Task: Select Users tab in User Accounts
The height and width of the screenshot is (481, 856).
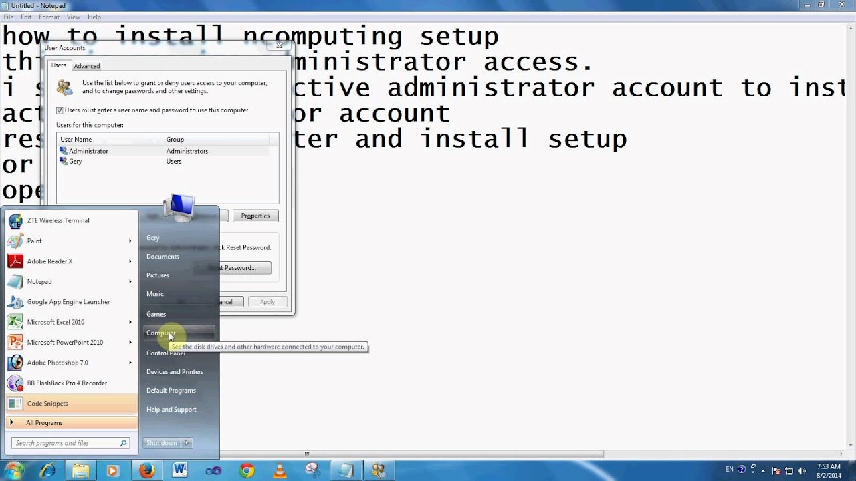Action: click(59, 65)
